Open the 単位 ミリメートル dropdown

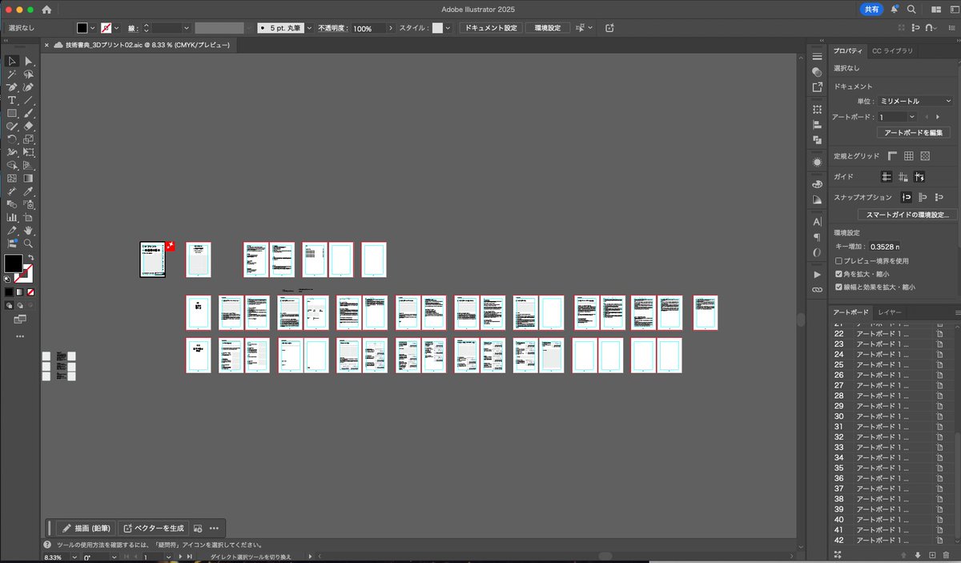click(x=915, y=101)
